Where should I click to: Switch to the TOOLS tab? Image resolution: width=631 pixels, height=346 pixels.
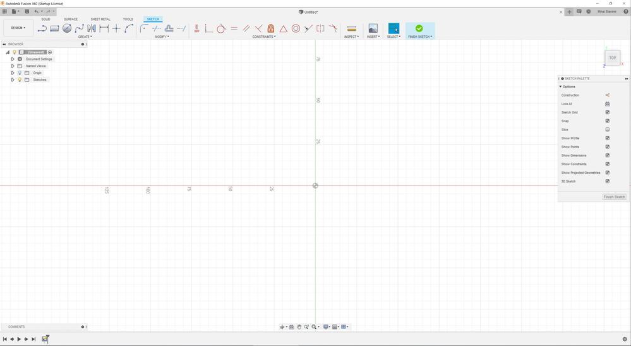tap(128, 20)
